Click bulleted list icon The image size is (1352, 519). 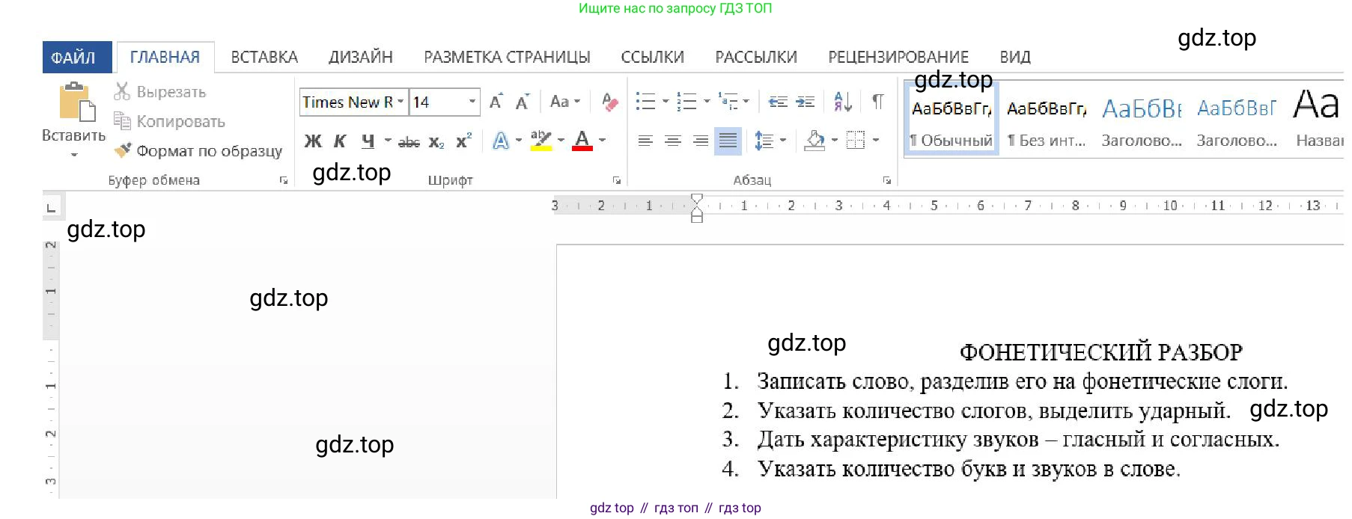645,102
